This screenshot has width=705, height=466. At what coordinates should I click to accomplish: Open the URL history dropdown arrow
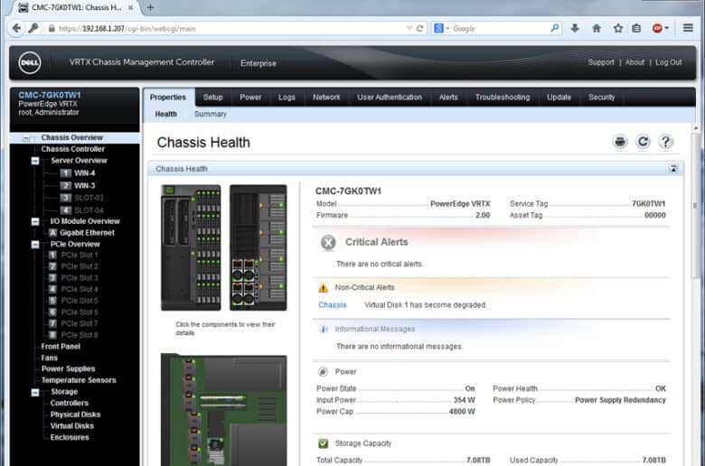[x=409, y=28]
